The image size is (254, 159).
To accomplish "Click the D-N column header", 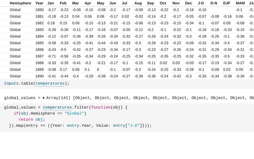I will point(214,3).
